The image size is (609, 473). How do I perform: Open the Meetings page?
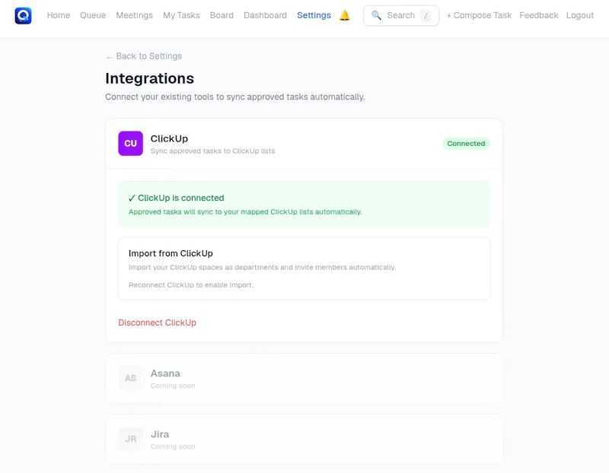[135, 15]
